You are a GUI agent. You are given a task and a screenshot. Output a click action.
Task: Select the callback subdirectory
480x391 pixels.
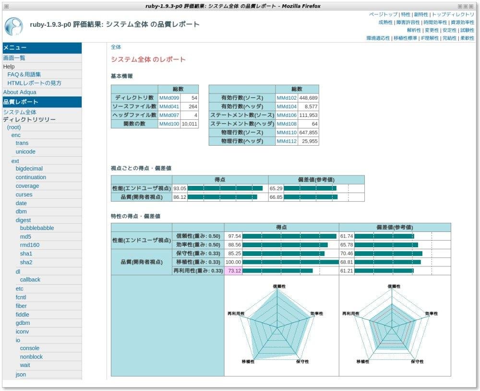click(30, 280)
